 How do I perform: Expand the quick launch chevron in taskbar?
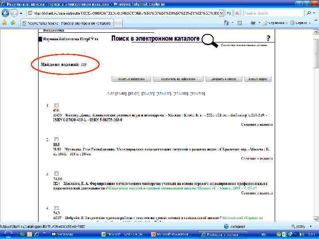pyautogui.click(x=44, y=233)
